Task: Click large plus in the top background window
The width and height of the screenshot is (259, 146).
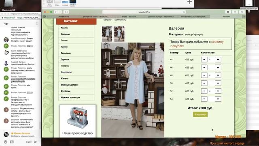Action: pyautogui.click(x=189, y=2)
